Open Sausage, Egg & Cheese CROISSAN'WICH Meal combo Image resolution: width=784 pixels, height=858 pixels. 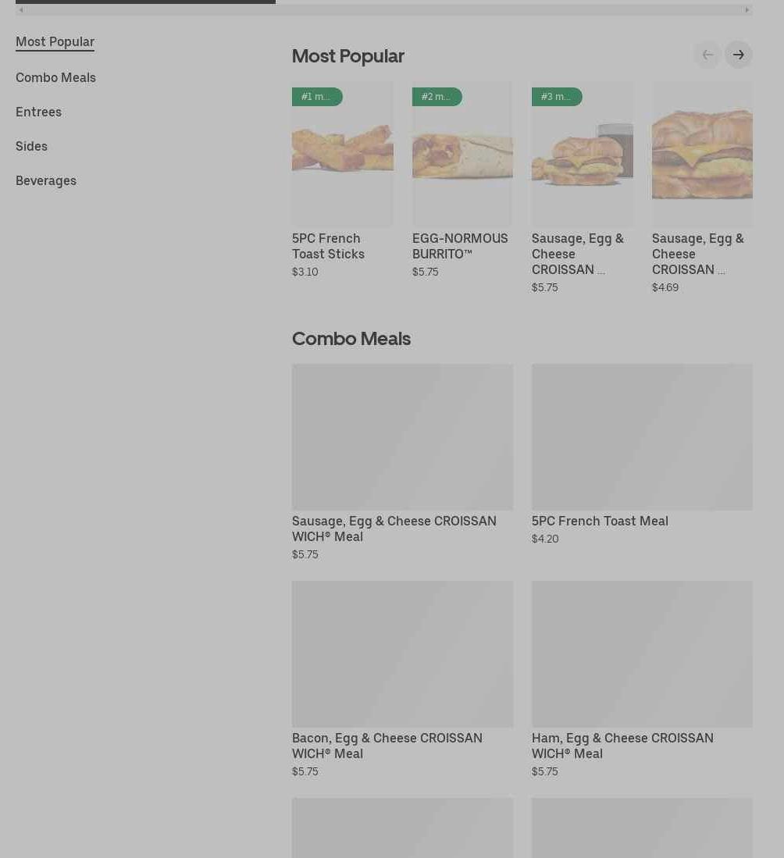[x=394, y=528]
